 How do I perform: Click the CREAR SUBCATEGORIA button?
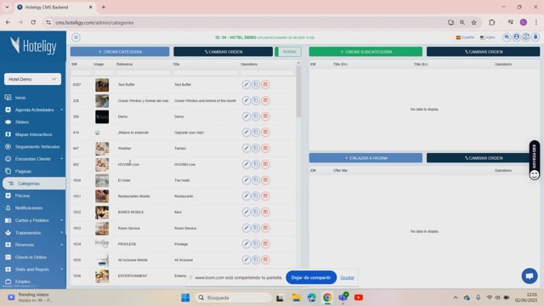[365, 52]
